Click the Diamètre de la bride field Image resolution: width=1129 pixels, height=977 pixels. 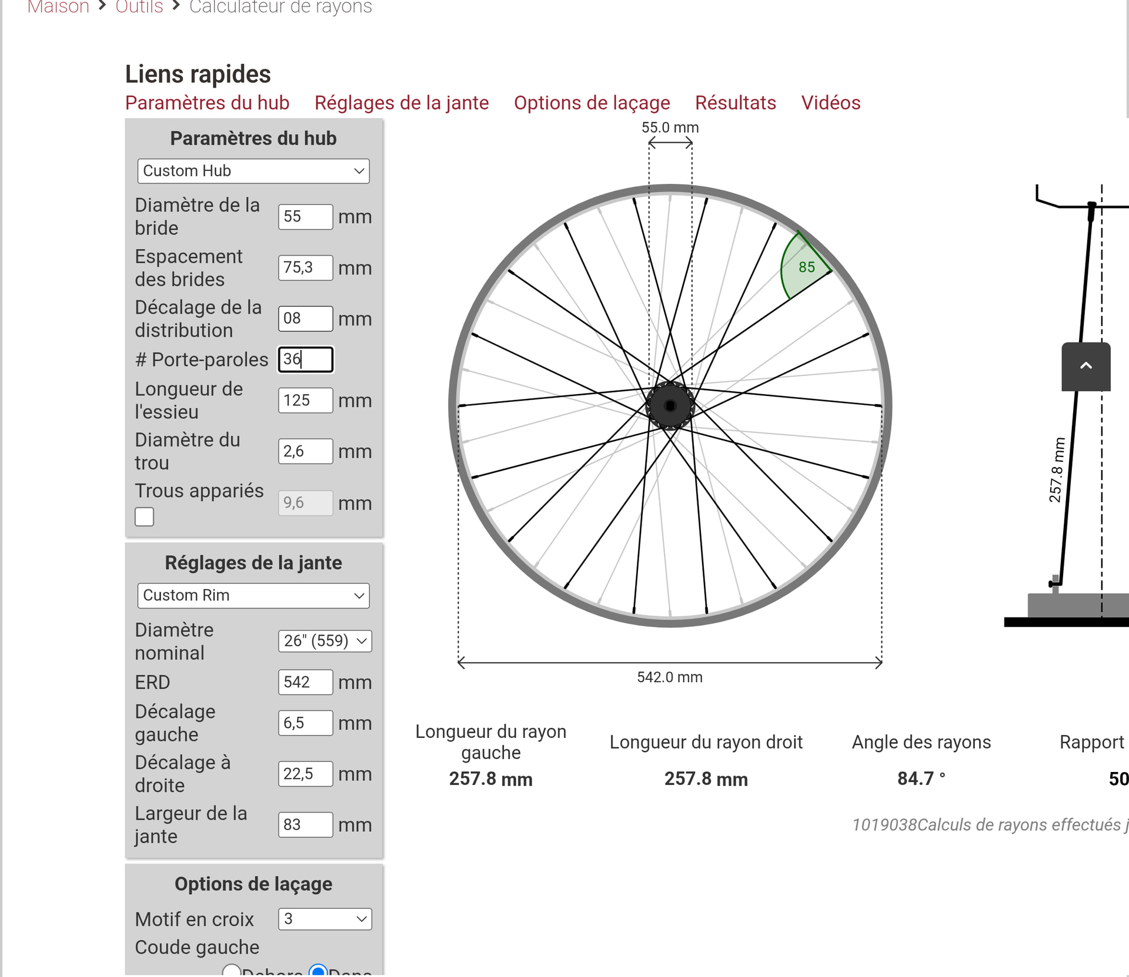[305, 217]
